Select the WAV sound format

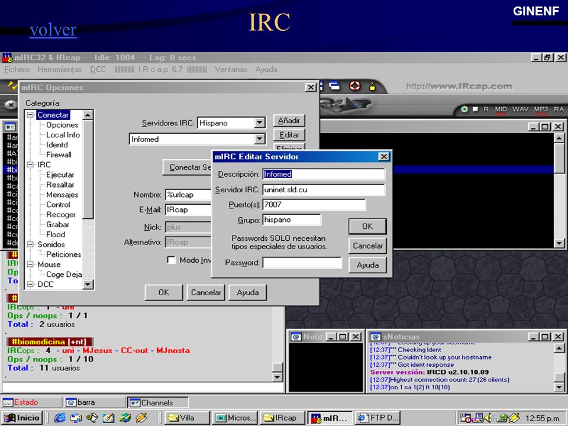pyautogui.click(x=520, y=109)
